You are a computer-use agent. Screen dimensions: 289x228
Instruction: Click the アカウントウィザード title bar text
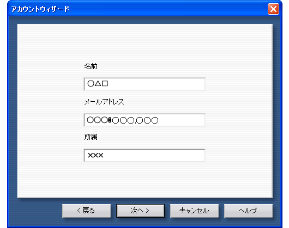pyautogui.click(x=40, y=9)
